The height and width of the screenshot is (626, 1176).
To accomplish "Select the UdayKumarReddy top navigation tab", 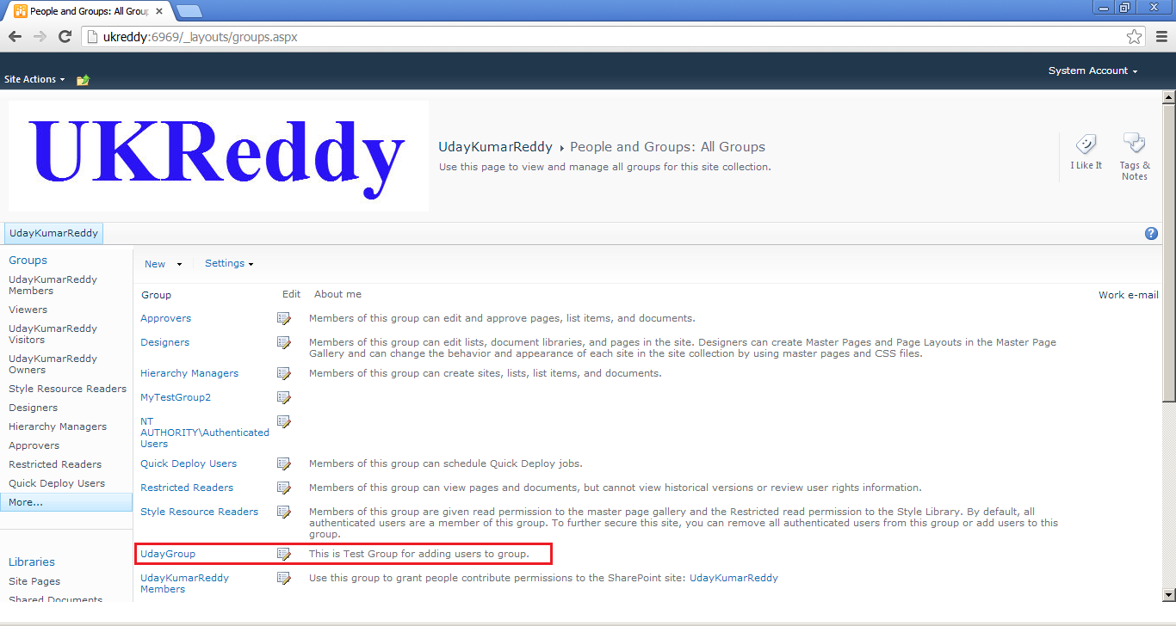I will click(54, 233).
